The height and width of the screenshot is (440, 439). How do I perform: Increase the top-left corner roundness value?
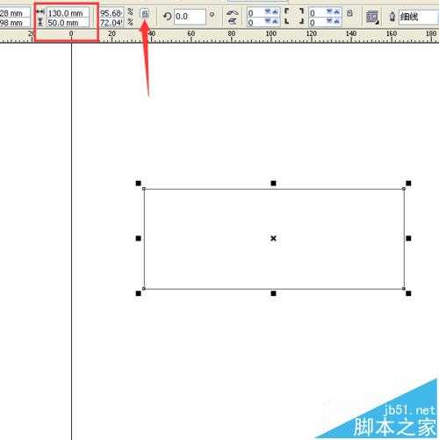pyautogui.click(x=275, y=11)
